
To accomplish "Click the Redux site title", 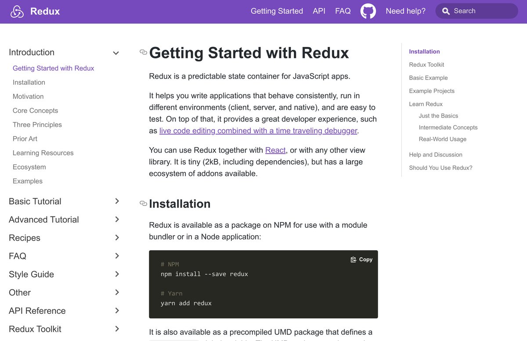I will pos(45,11).
